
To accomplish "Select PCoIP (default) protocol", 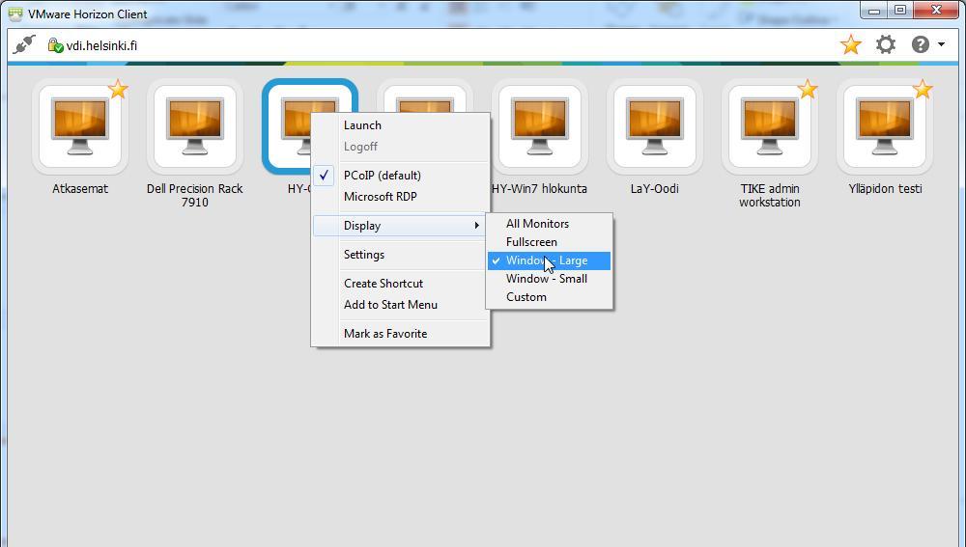I will (x=401, y=176).
